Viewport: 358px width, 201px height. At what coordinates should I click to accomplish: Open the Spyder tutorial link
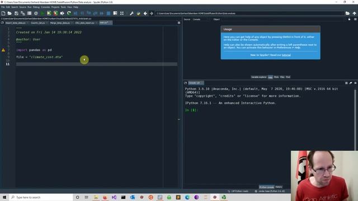click(x=286, y=55)
